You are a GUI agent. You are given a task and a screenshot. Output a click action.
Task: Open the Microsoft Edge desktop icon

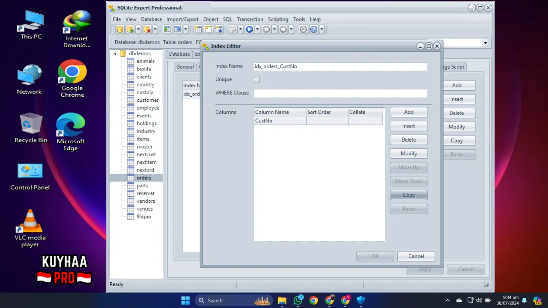point(71,132)
